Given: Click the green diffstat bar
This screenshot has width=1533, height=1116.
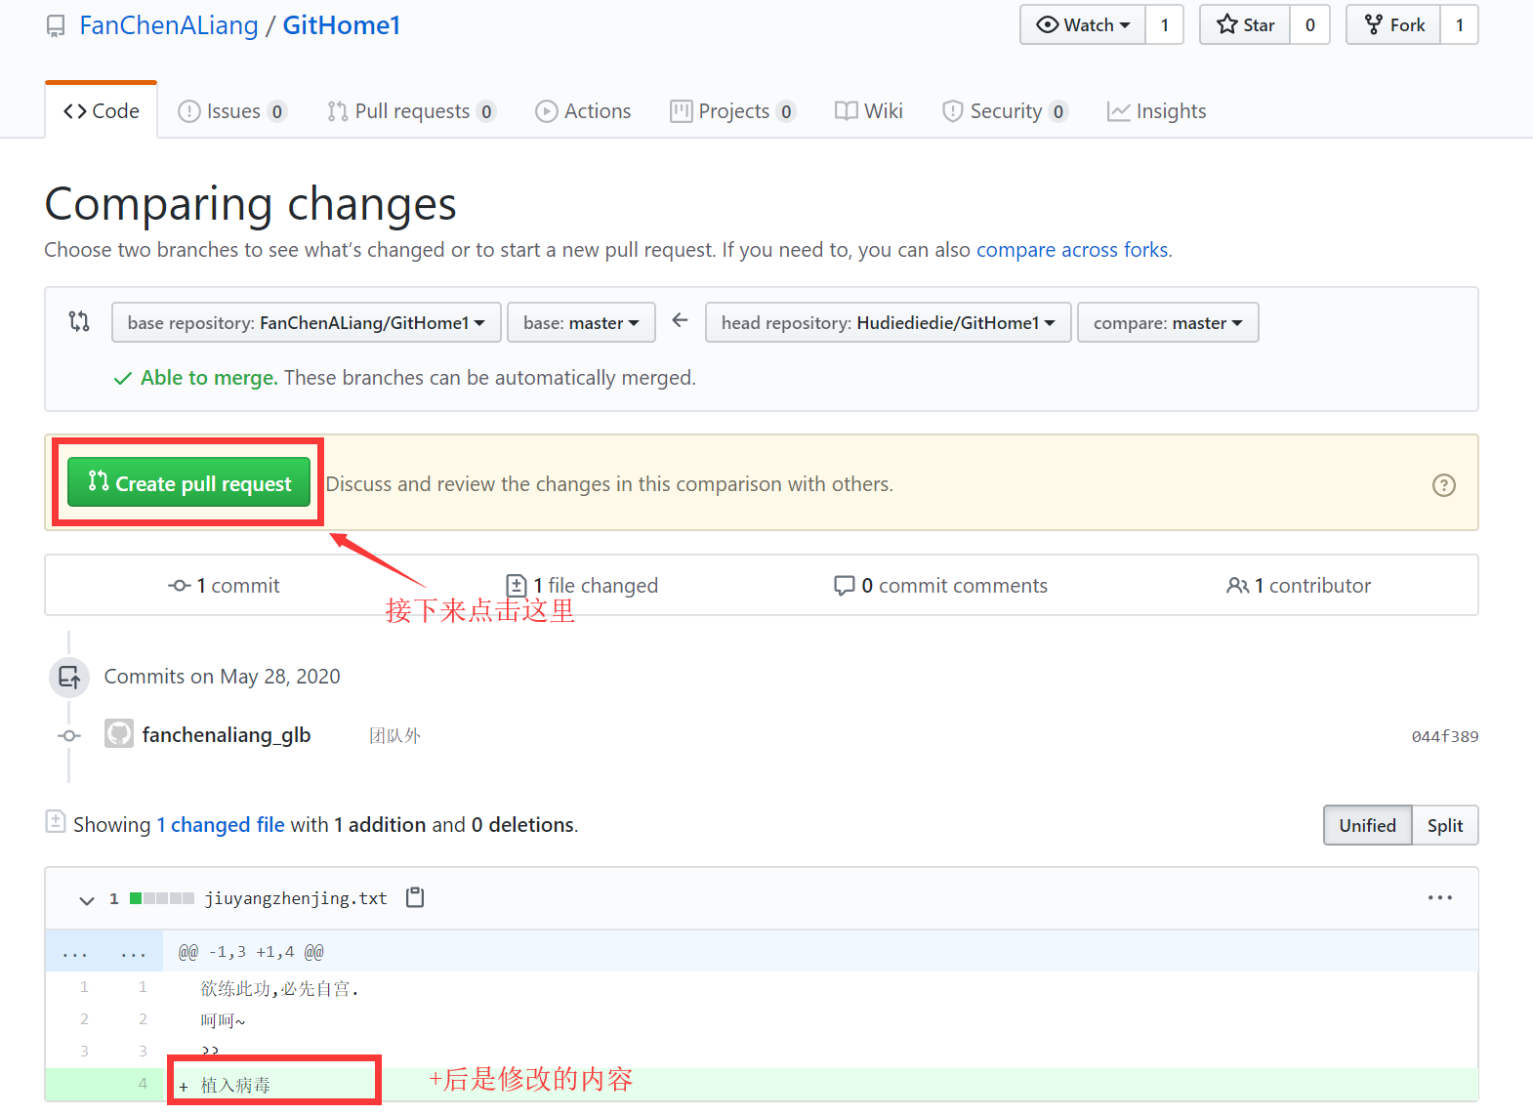Looking at the screenshot, I should click(162, 898).
